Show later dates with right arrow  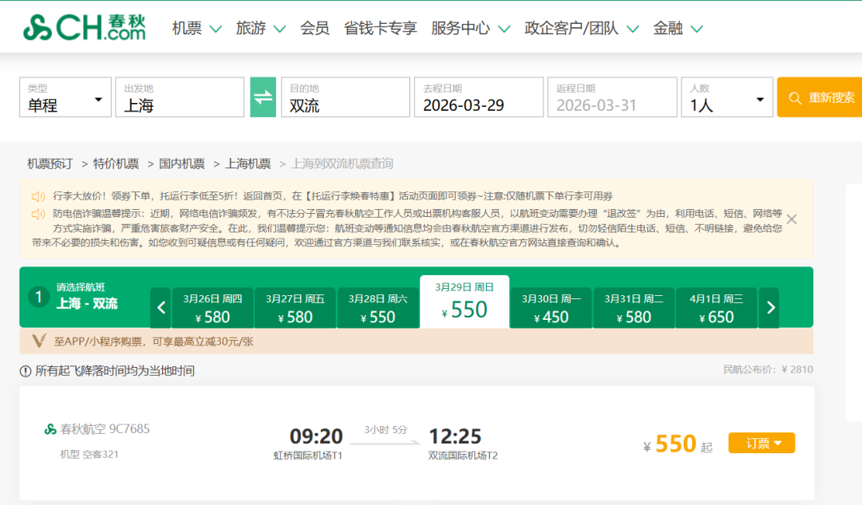tap(769, 308)
